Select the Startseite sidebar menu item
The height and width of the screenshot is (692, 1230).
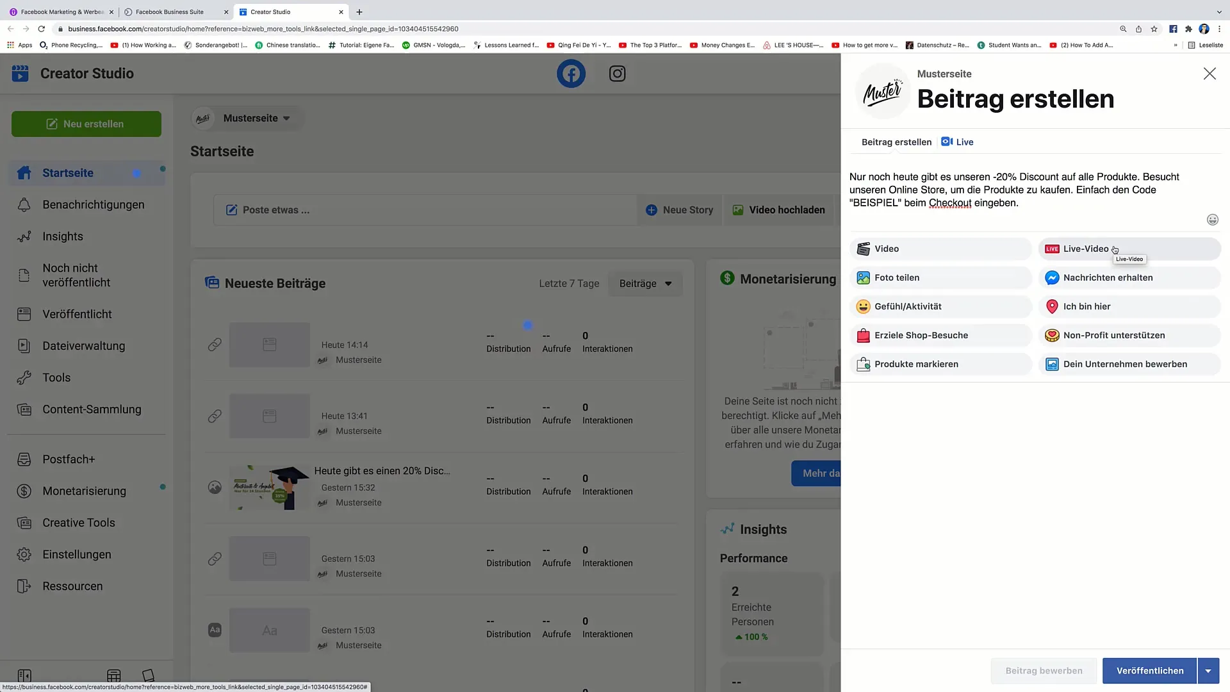pos(67,172)
